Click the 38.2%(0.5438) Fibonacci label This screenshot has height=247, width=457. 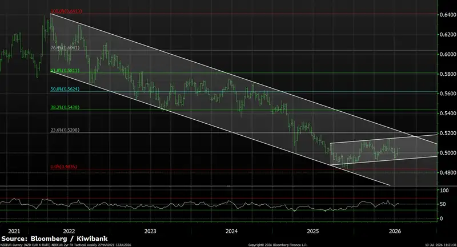pos(65,107)
